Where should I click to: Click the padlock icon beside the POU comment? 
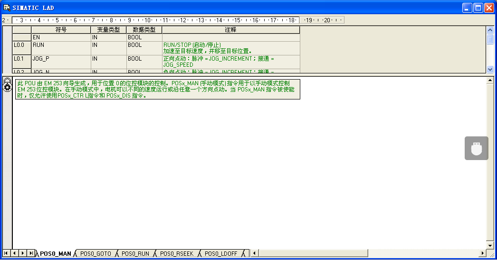tap(7, 81)
